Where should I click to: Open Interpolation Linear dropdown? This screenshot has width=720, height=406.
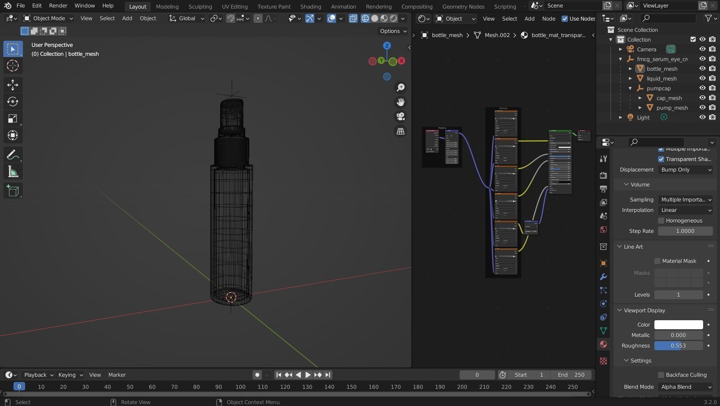[x=685, y=210]
